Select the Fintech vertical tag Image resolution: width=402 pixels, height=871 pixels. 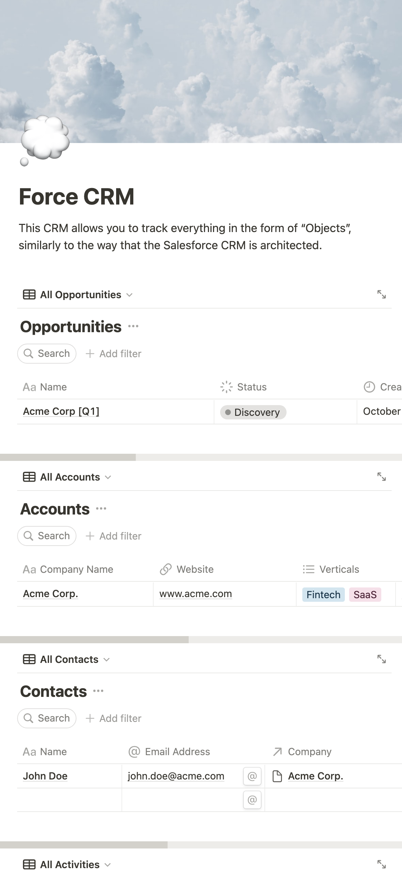323,595
